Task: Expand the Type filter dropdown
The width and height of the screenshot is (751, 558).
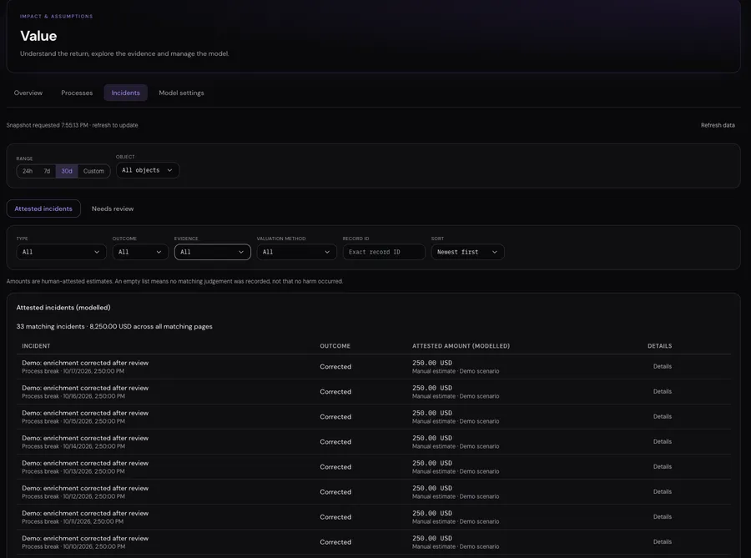Action: point(61,252)
